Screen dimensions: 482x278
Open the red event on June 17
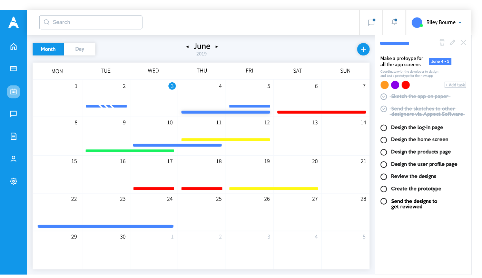154,188
